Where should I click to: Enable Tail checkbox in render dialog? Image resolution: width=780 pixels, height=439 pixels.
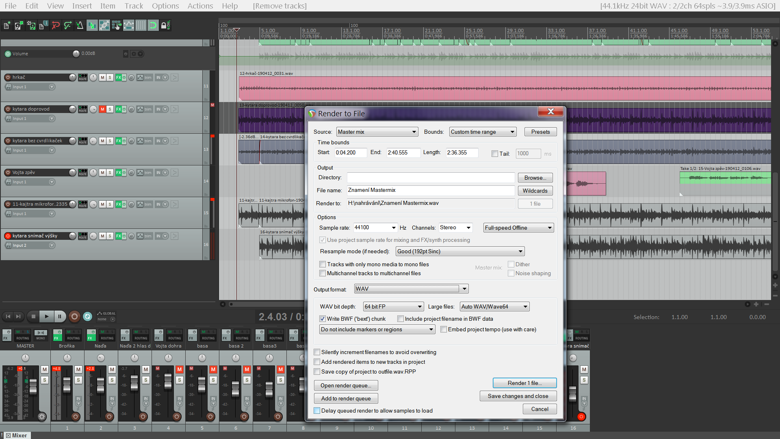[x=494, y=154]
